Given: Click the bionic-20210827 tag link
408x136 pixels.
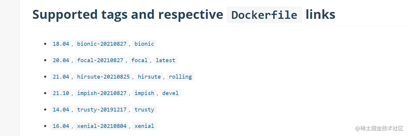Looking at the screenshot, I should (102, 44).
